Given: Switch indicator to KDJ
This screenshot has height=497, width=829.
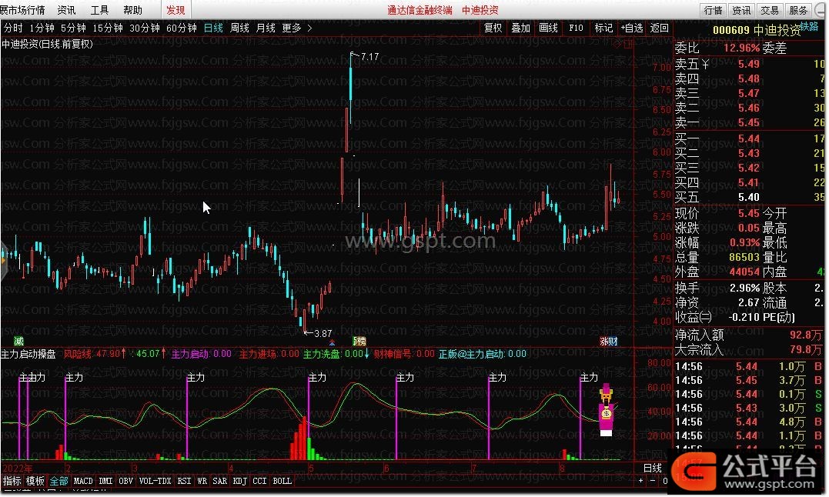Looking at the screenshot, I should coord(240,481).
